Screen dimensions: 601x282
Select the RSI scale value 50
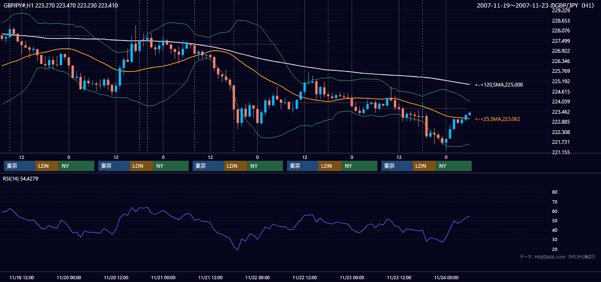pyautogui.click(x=554, y=221)
